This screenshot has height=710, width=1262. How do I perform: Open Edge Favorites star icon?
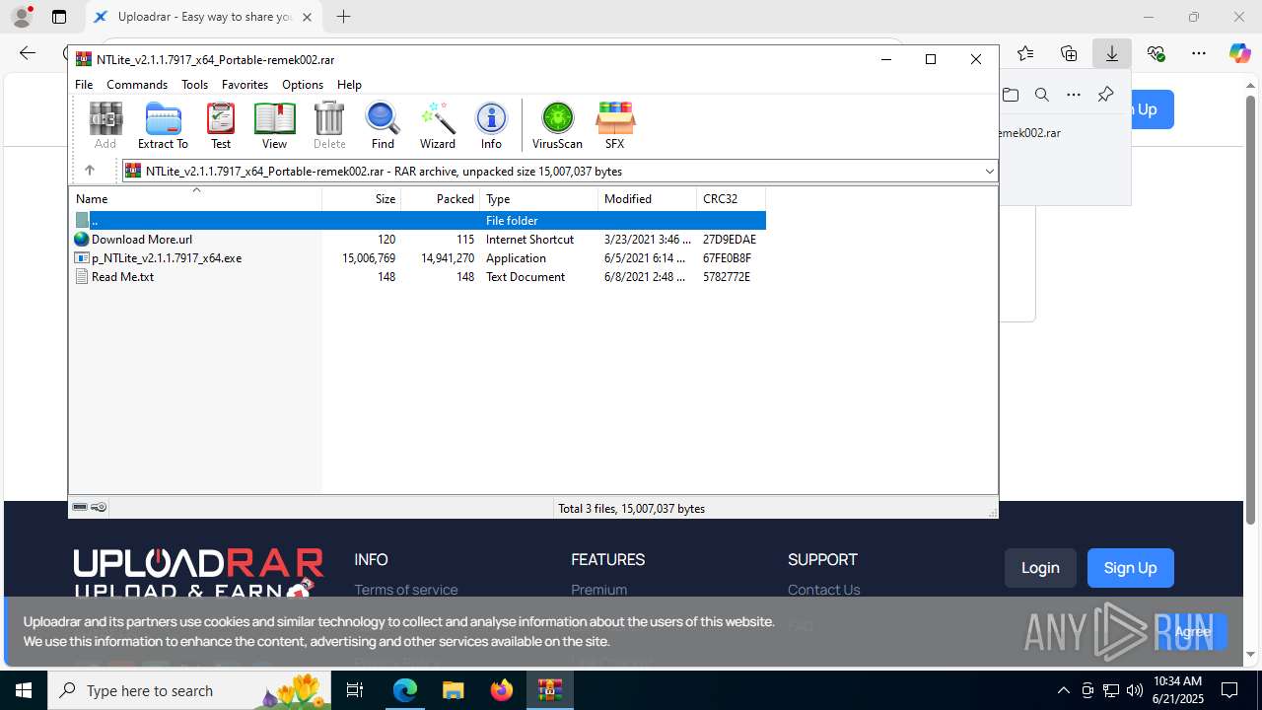tap(1025, 53)
